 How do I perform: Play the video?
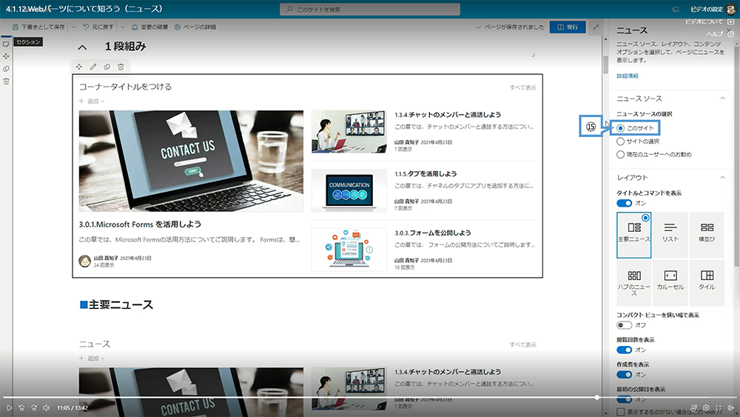9,407
